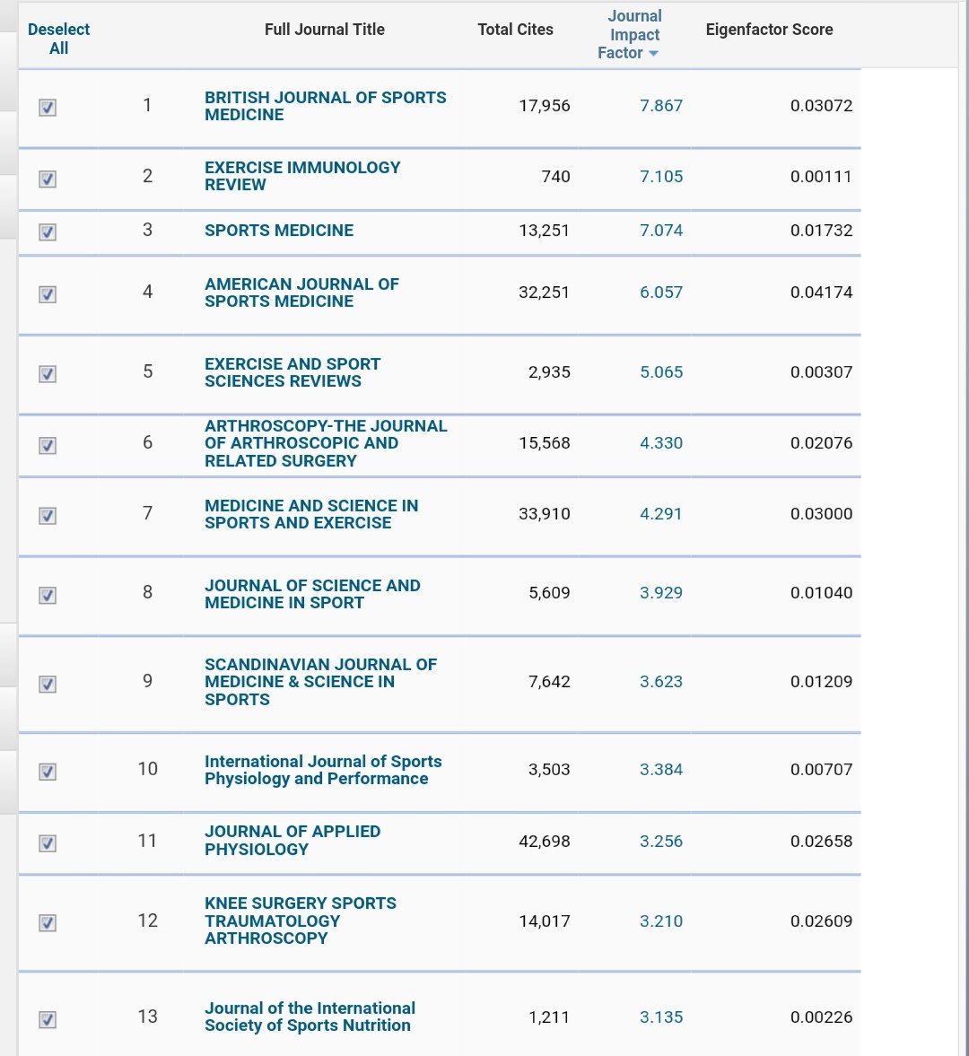Viewport: 969px width, 1056px height.
Task: Toggle the Arthroscopy journal row checkbox
Action: click(48, 446)
